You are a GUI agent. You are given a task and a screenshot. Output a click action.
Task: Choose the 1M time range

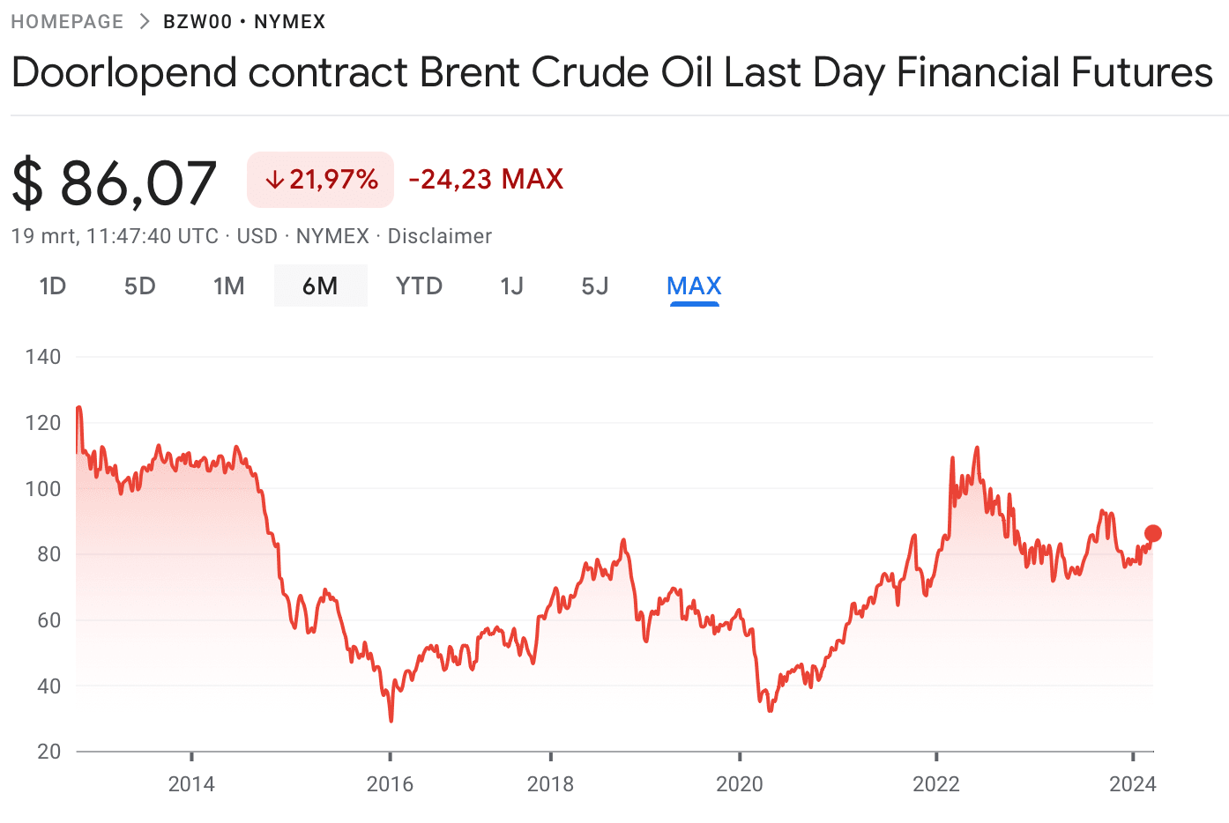pos(229,286)
